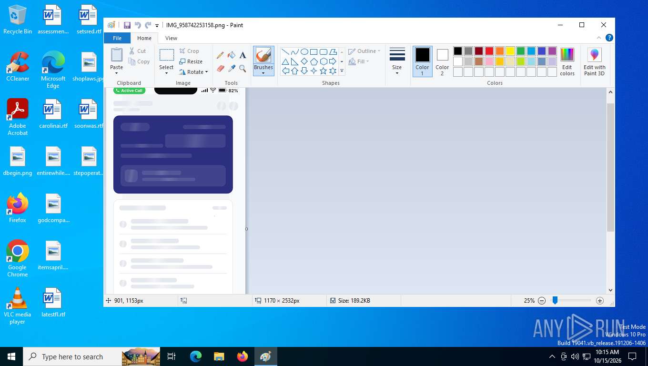
Task: Select the Color picker eyedropper tool
Action: (x=232, y=69)
